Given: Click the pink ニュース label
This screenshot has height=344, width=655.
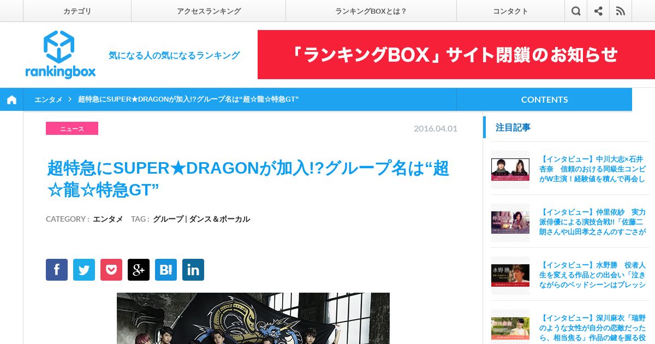Looking at the screenshot, I should [x=72, y=128].
